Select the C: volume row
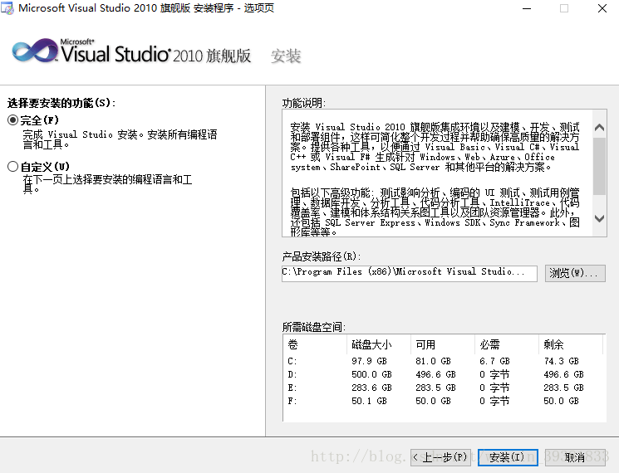The width and height of the screenshot is (619, 473). [445, 361]
